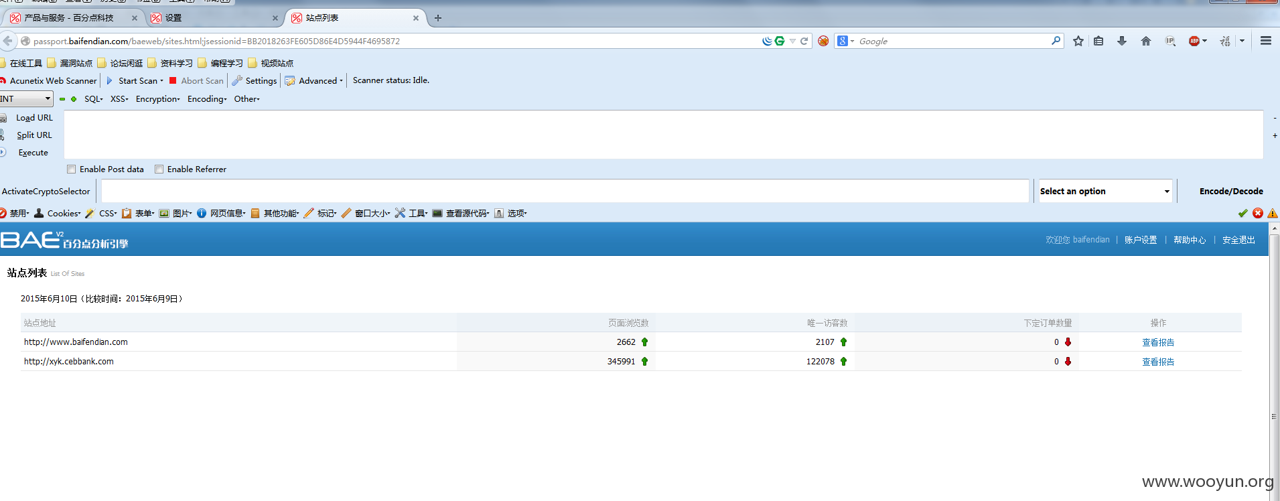This screenshot has width=1280, height=501.
Task: Open the 表单 forms menu
Action: [x=138, y=213]
